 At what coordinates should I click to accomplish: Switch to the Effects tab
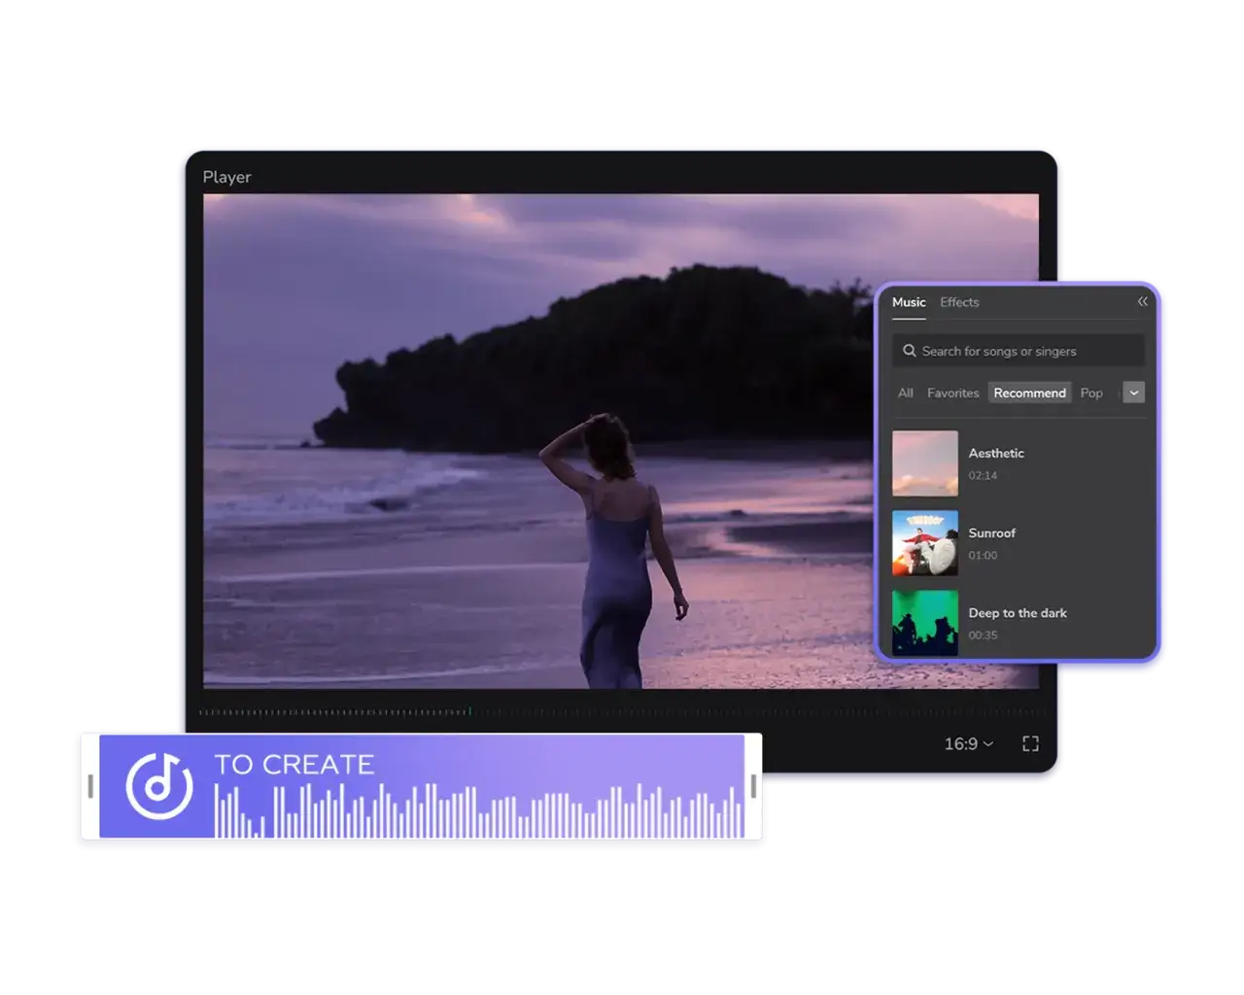(x=958, y=302)
